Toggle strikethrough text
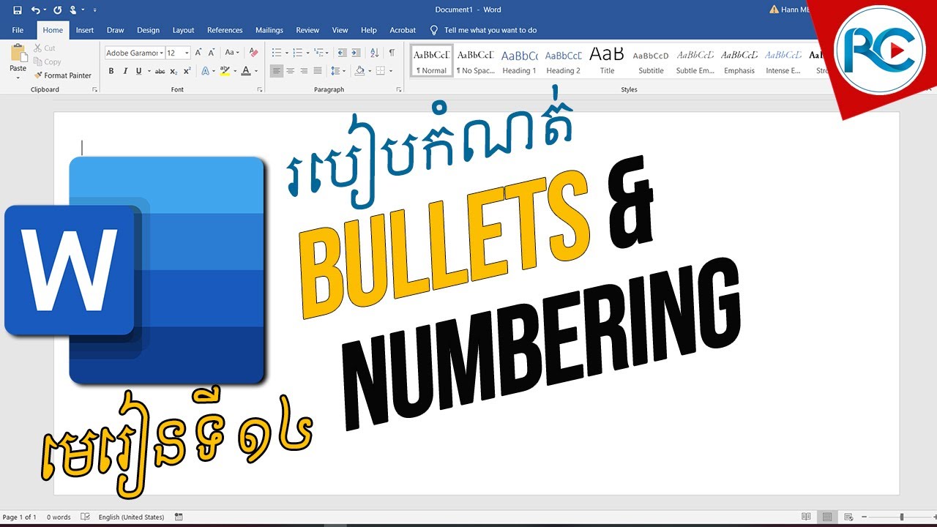This screenshot has height=527, width=937. coord(160,71)
